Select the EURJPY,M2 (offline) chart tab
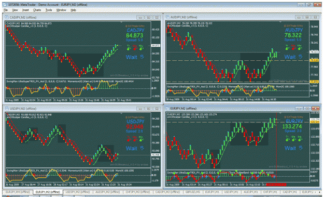324x197 pixels. point(48,192)
